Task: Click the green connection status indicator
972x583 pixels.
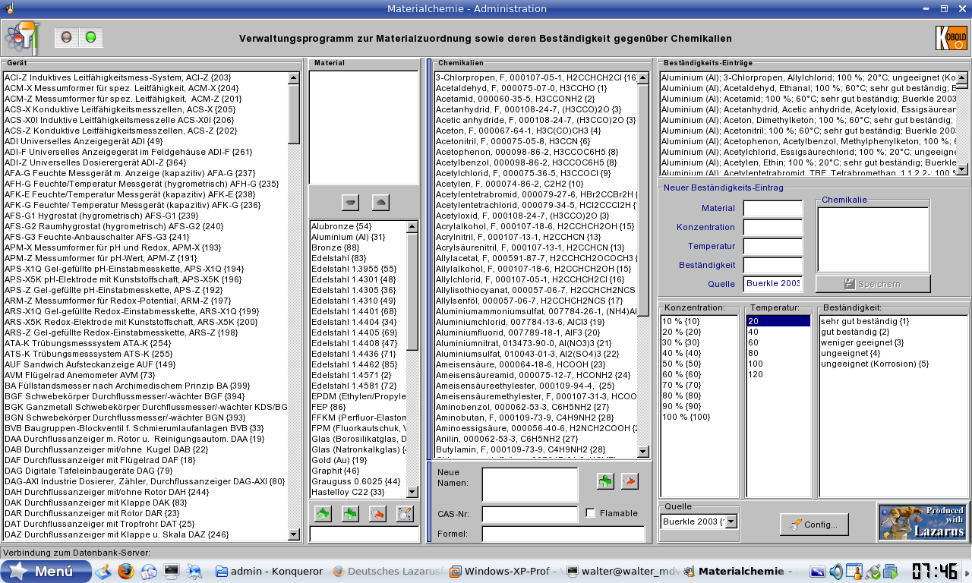Action: [x=91, y=37]
